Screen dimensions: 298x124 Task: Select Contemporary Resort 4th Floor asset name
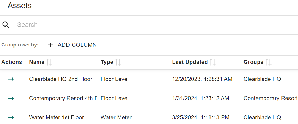tap(63, 98)
